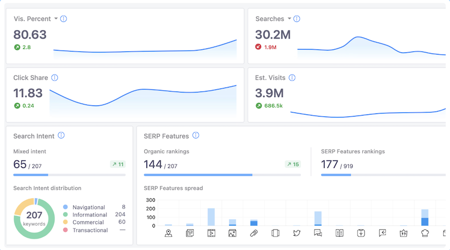Click the Commercial yellow legend dot

(65, 222)
